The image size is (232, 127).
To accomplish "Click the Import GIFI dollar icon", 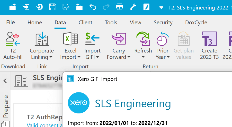I will (92, 39).
